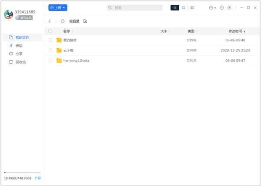Open the help question mark icon
Image resolution: width=261 pixels, height=186 pixels.
tap(221, 8)
